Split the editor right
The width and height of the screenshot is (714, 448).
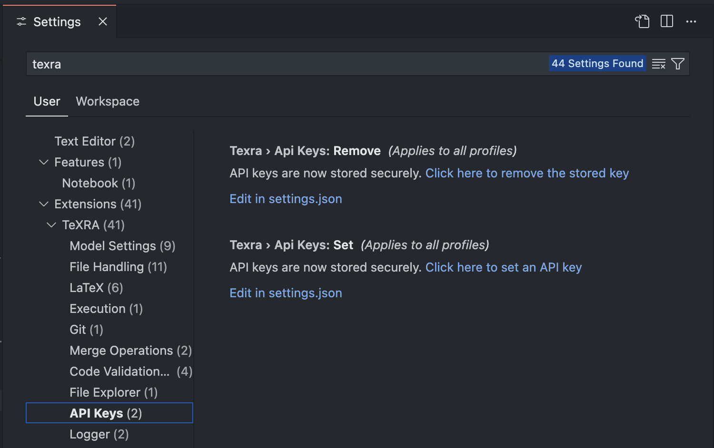[667, 21]
